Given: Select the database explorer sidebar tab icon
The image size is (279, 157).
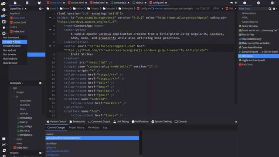Looking at the screenshot, I should tap(27, 3).
